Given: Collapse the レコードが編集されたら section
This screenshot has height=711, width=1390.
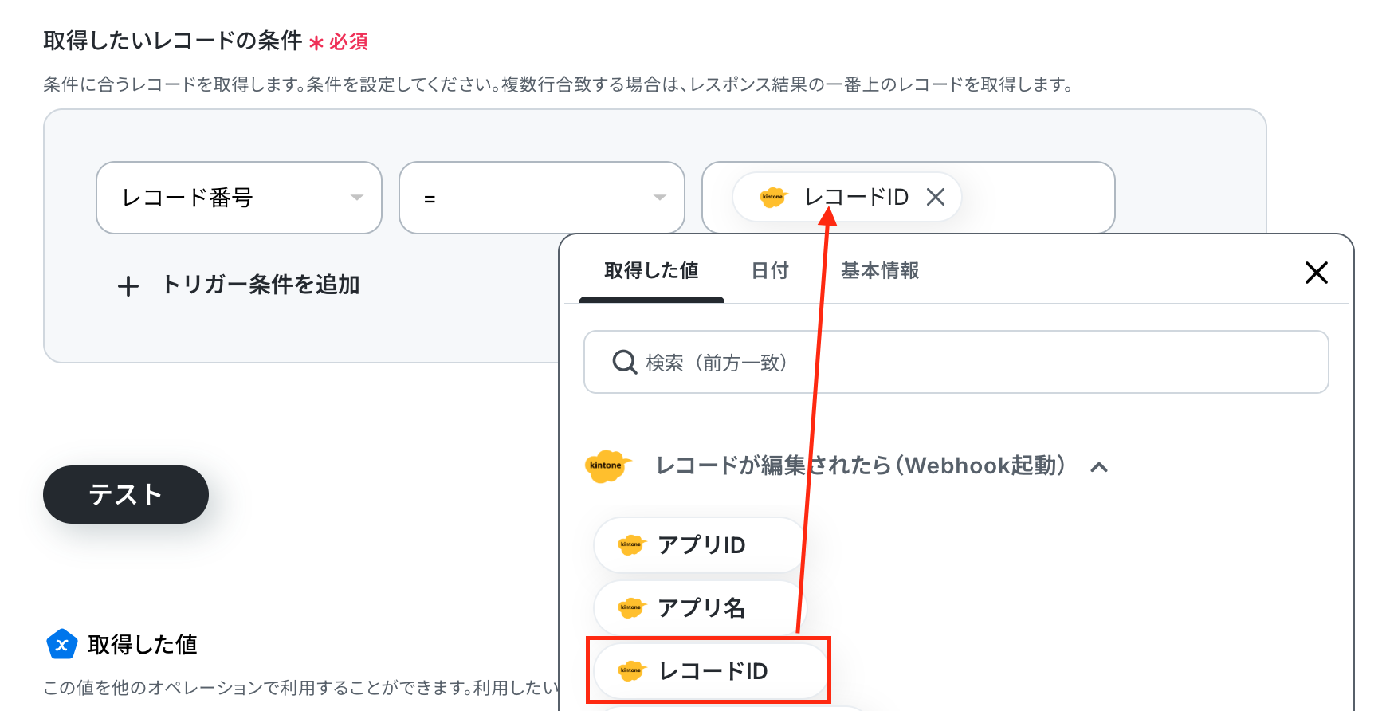Looking at the screenshot, I should (x=1099, y=467).
